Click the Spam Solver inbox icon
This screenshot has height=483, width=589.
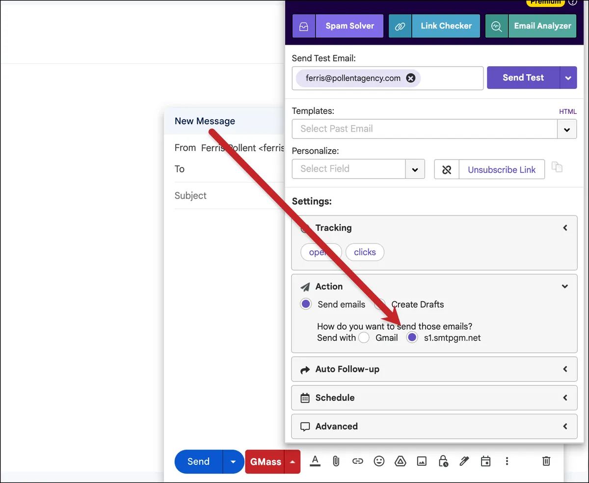304,26
